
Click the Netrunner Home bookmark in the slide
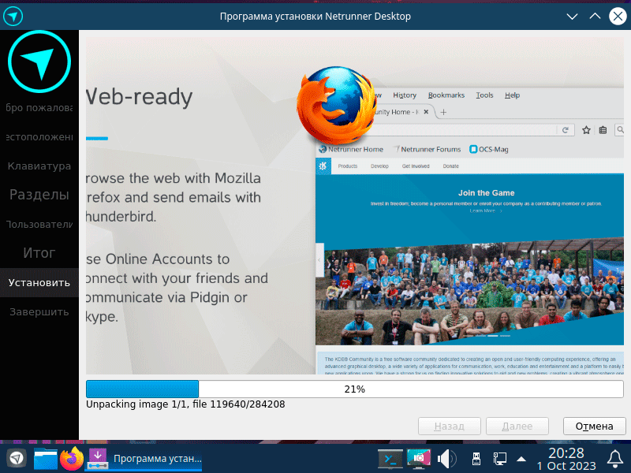[x=351, y=150]
